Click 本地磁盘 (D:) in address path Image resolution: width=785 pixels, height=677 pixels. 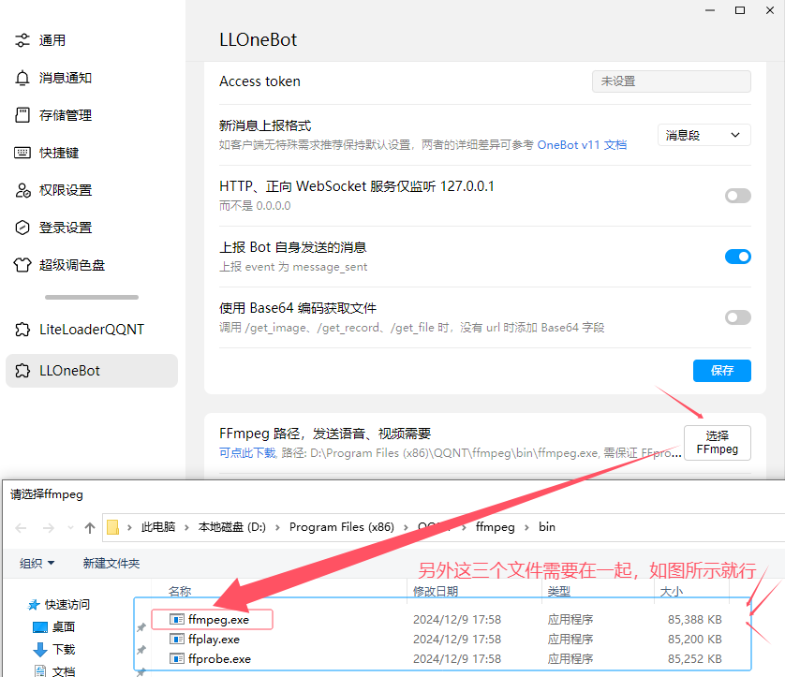pyautogui.click(x=231, y=527)
